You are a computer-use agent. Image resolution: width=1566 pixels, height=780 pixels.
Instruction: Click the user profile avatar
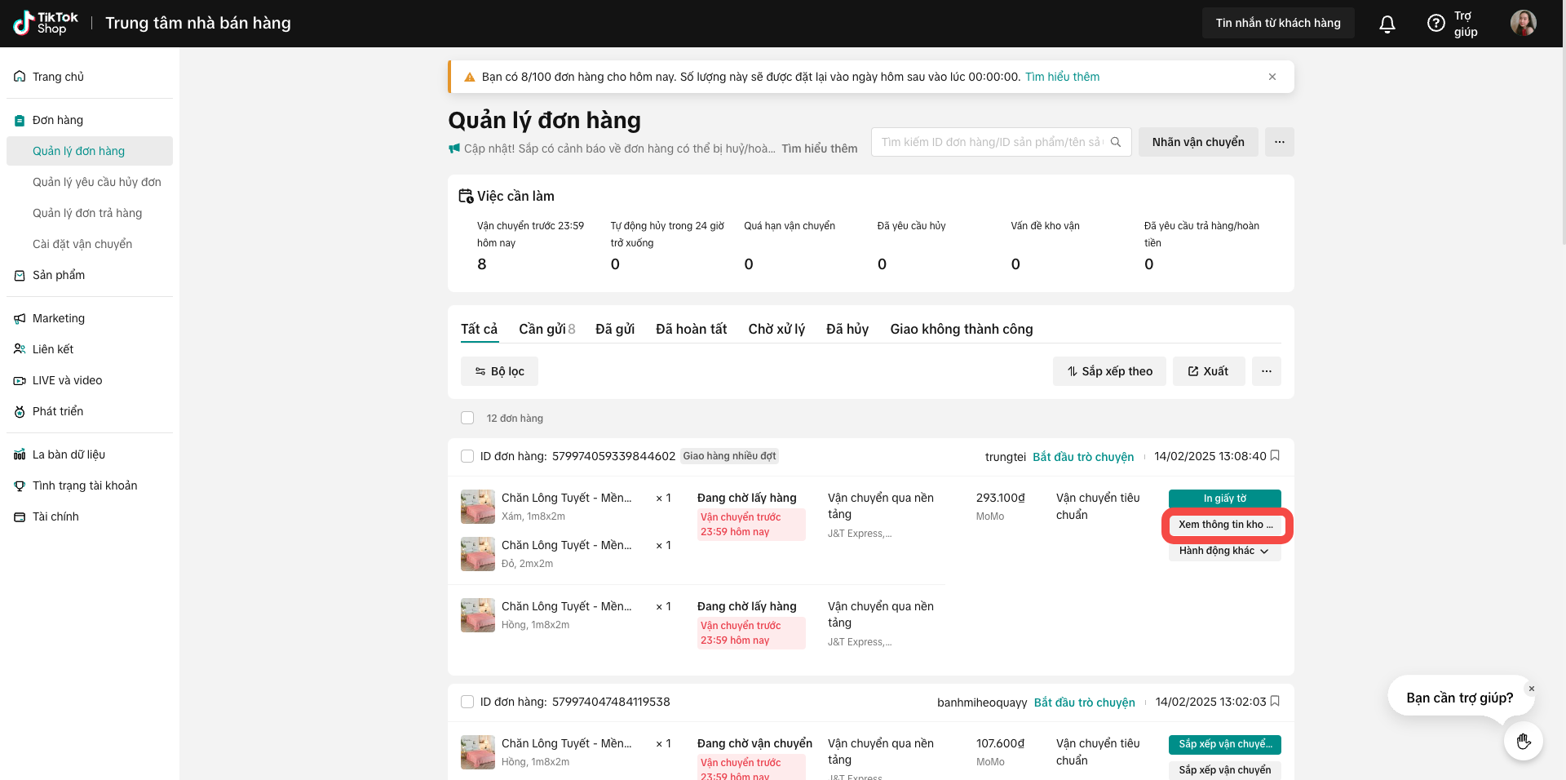coord(1523,23)
